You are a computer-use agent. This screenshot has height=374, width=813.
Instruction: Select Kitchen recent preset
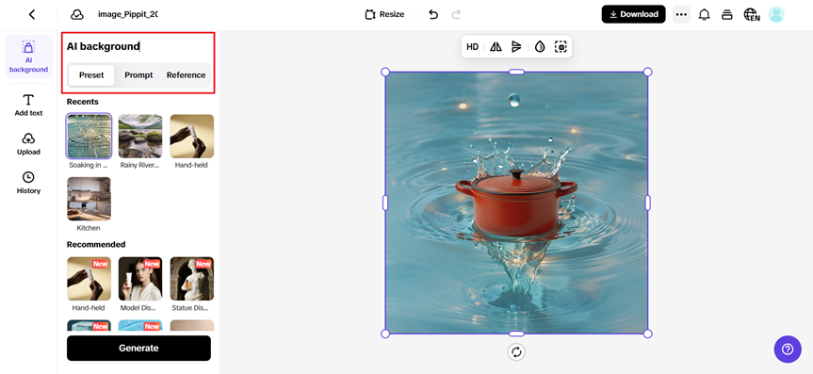click(x=89, y=199)
